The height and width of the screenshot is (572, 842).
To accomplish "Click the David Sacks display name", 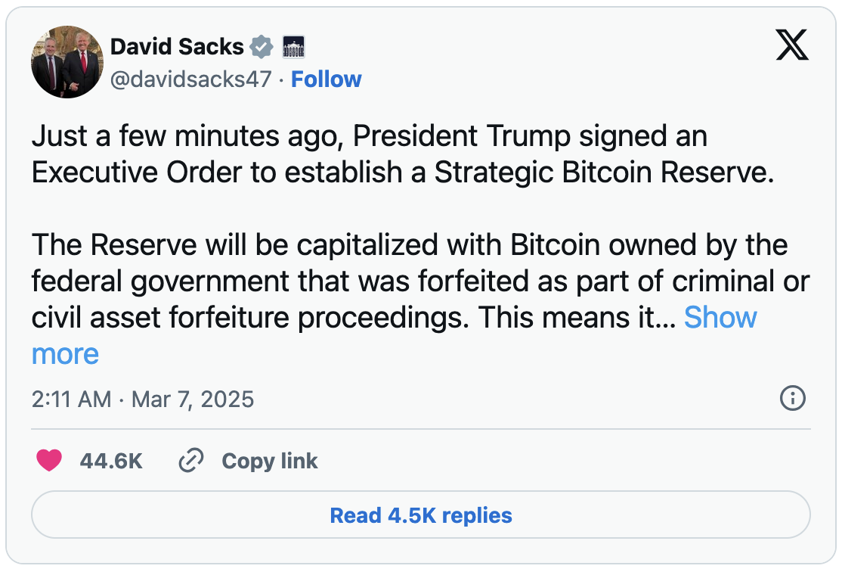I will coord(177,47).
